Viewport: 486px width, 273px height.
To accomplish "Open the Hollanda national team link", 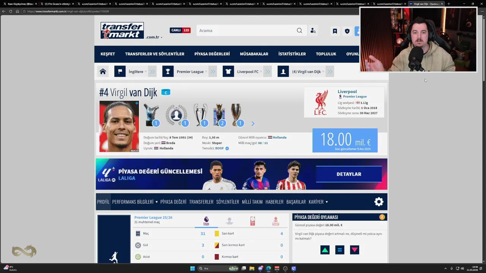I will tap(279, 137).
